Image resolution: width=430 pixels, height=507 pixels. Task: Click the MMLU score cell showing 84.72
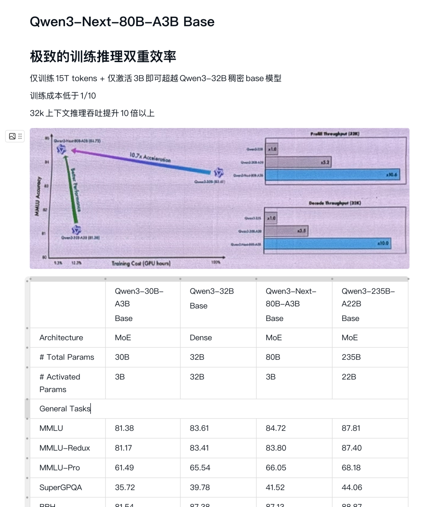(294, 428)
